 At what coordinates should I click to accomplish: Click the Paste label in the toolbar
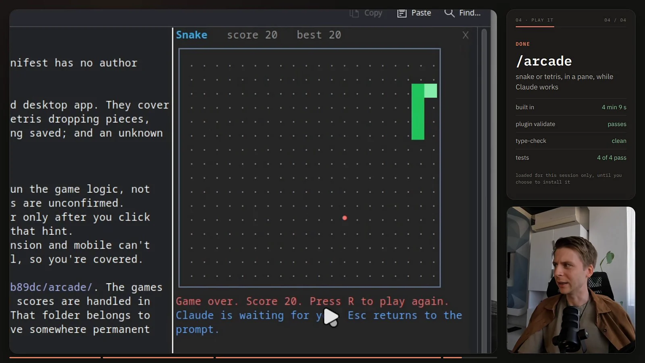point(421,13)
